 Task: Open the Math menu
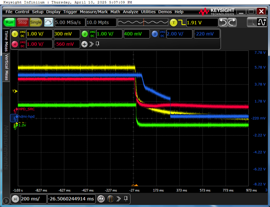pos(115,12)
